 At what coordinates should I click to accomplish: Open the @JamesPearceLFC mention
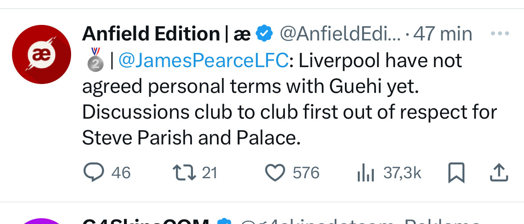tap(204, 61)
